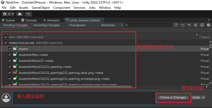Open the Undo button dropdown arrow
Image resolution: width=212 pixels, height=108 pixels.
(x=204, y=98)
